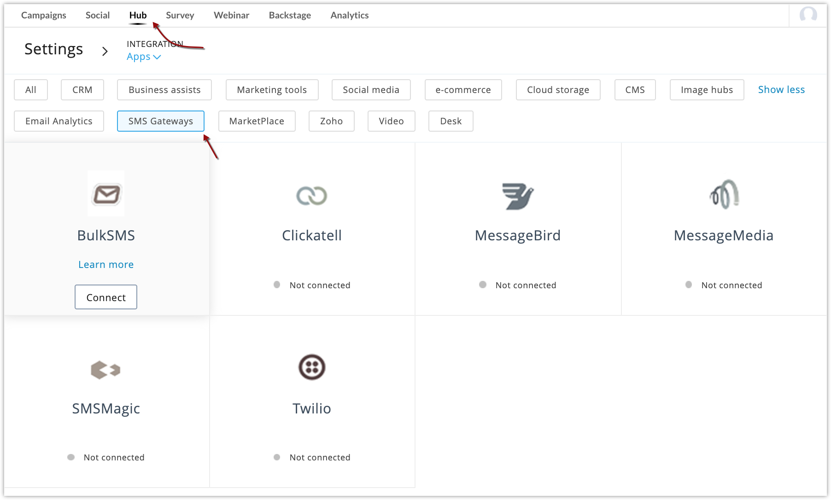Open the Webinar tab
831x500 pixels.
pos(231,15)
